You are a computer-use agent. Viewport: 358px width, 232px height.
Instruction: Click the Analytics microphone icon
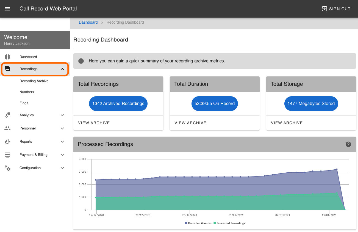7,115
